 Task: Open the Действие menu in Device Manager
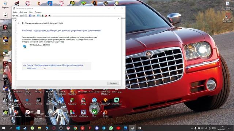(x=23, y=12)
